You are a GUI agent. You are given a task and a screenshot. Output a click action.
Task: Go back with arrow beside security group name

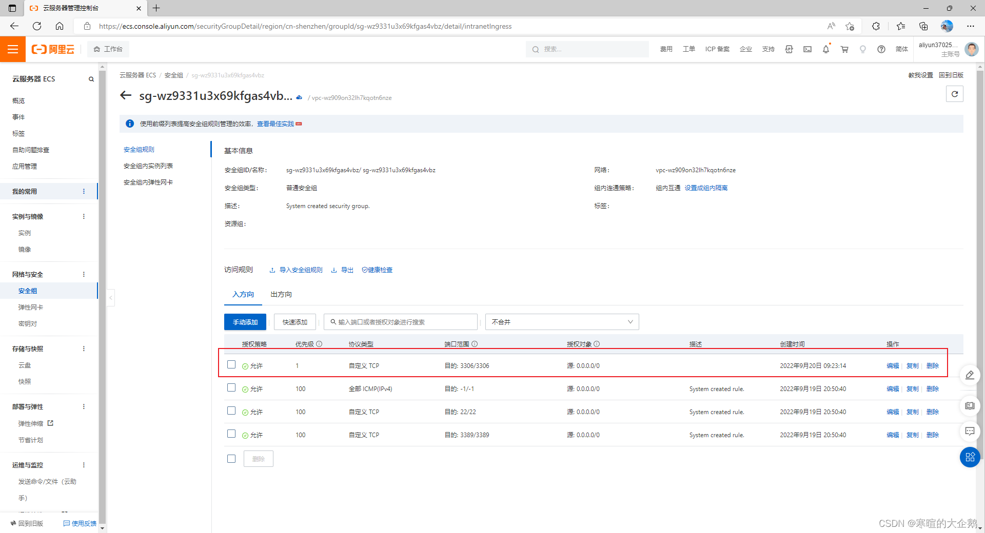click(x=126, y=95)
